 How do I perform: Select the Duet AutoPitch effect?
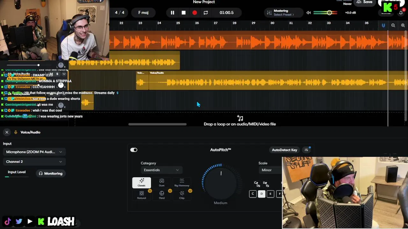click(162, 183)
